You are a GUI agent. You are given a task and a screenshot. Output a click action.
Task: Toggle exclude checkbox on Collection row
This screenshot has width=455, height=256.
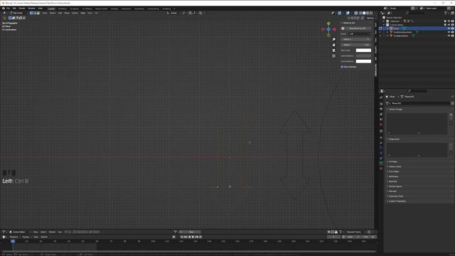pos(445,21)
